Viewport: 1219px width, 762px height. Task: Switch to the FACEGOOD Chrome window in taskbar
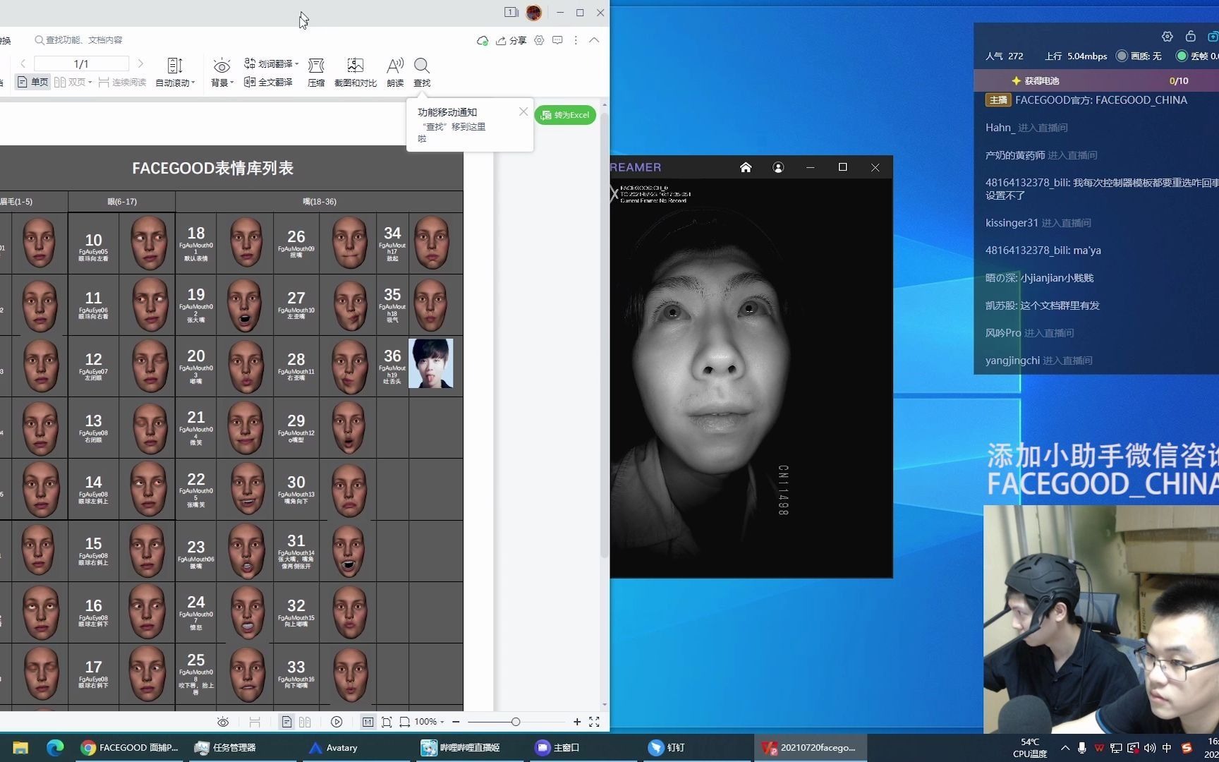coord(130,748)
